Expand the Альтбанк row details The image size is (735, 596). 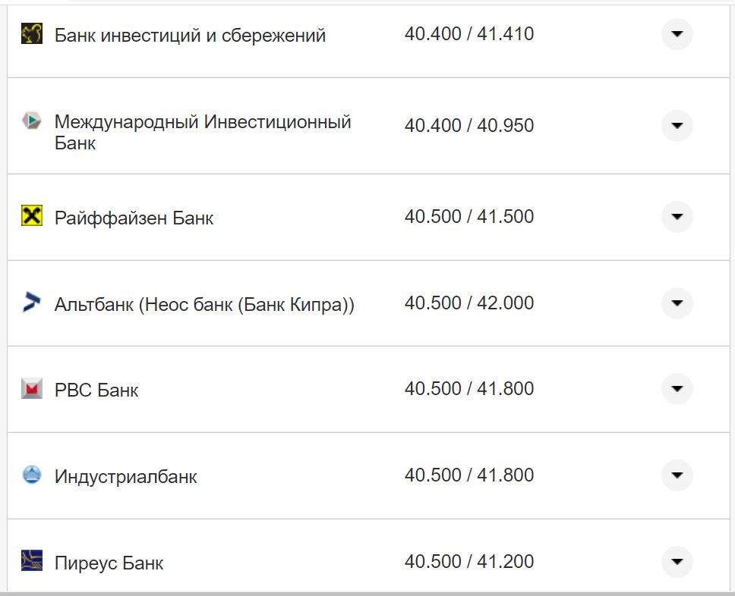(x=676, y=303)
